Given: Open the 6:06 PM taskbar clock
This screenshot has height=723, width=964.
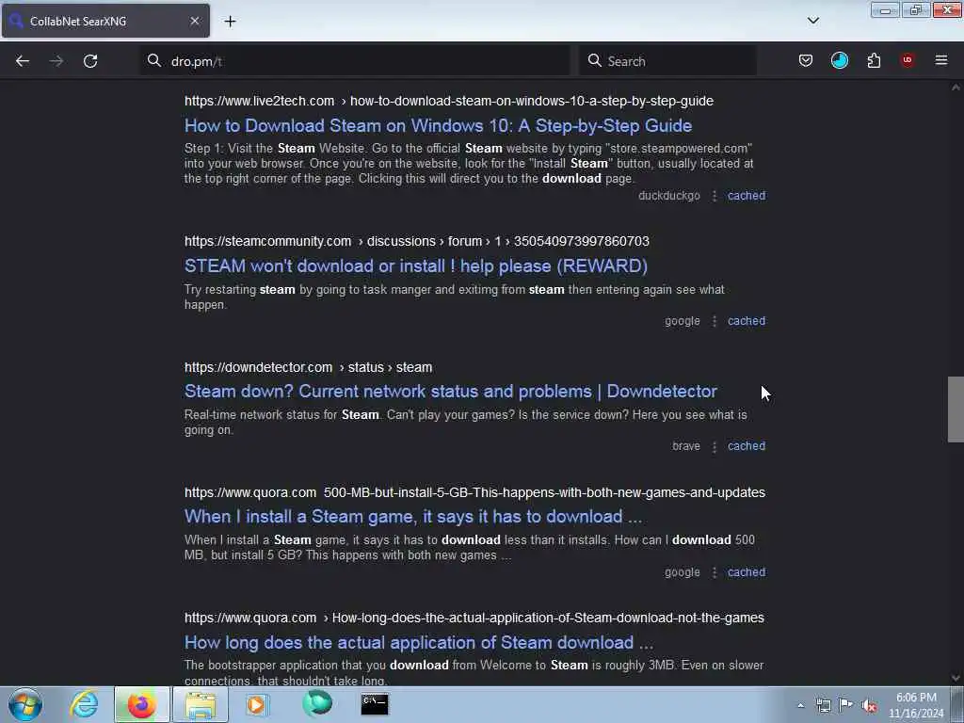Looking at the screenshot, I should (x=916, y=705).
